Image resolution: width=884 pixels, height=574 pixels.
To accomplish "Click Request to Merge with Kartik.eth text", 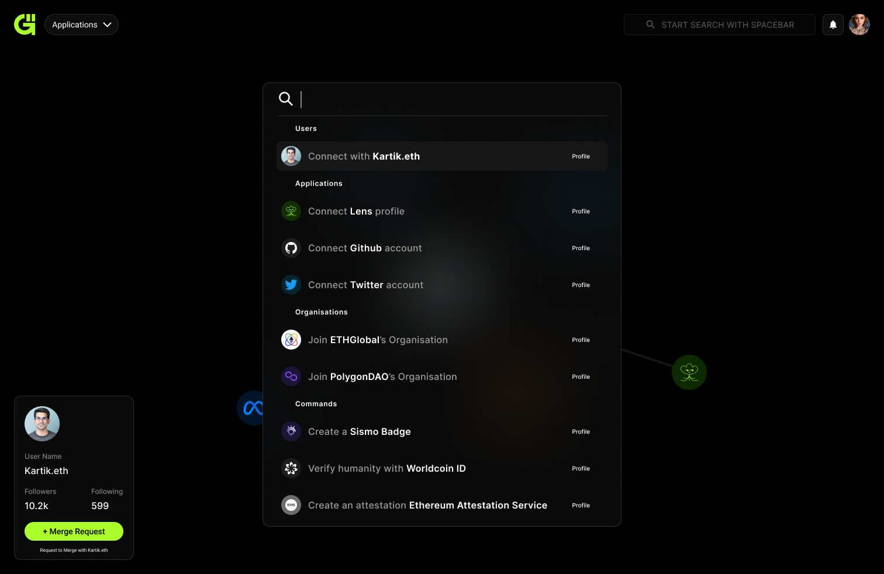I will pos(74,550).
